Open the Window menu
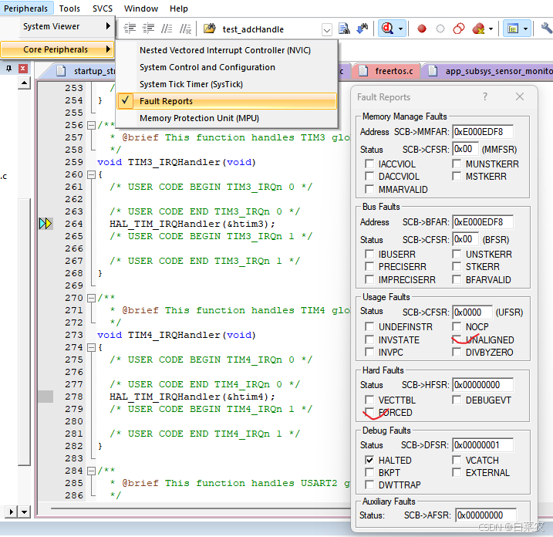 [x=141, y=8]
